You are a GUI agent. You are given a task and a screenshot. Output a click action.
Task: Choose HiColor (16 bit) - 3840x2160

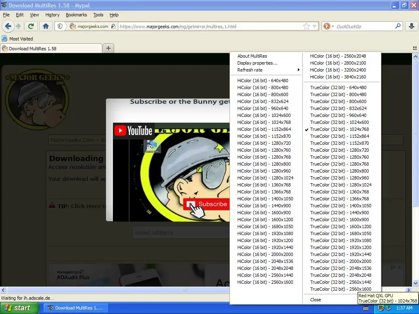[x=342, y=77]
